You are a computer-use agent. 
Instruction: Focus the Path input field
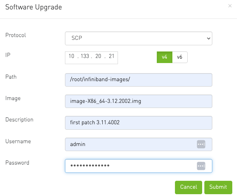click(x=139, y=80)
